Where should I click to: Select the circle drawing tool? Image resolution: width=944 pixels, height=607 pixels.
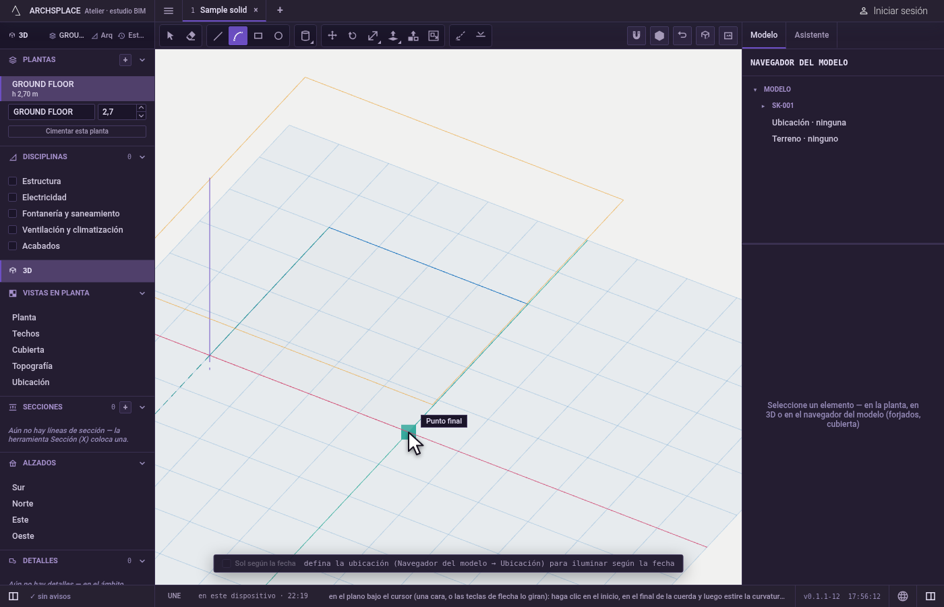click(x=278, y=36)
